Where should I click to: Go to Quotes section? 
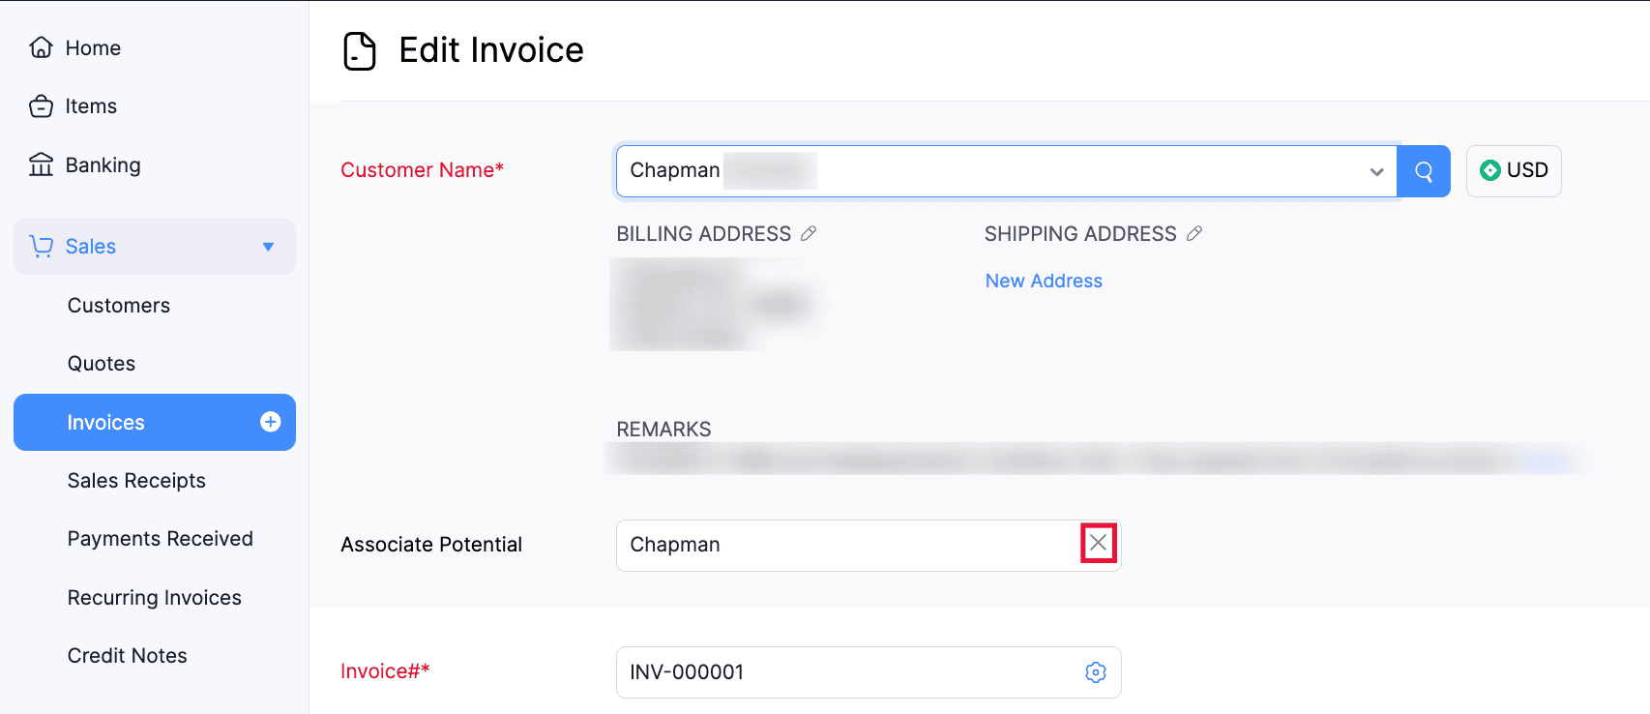click(x=102, y=364)
